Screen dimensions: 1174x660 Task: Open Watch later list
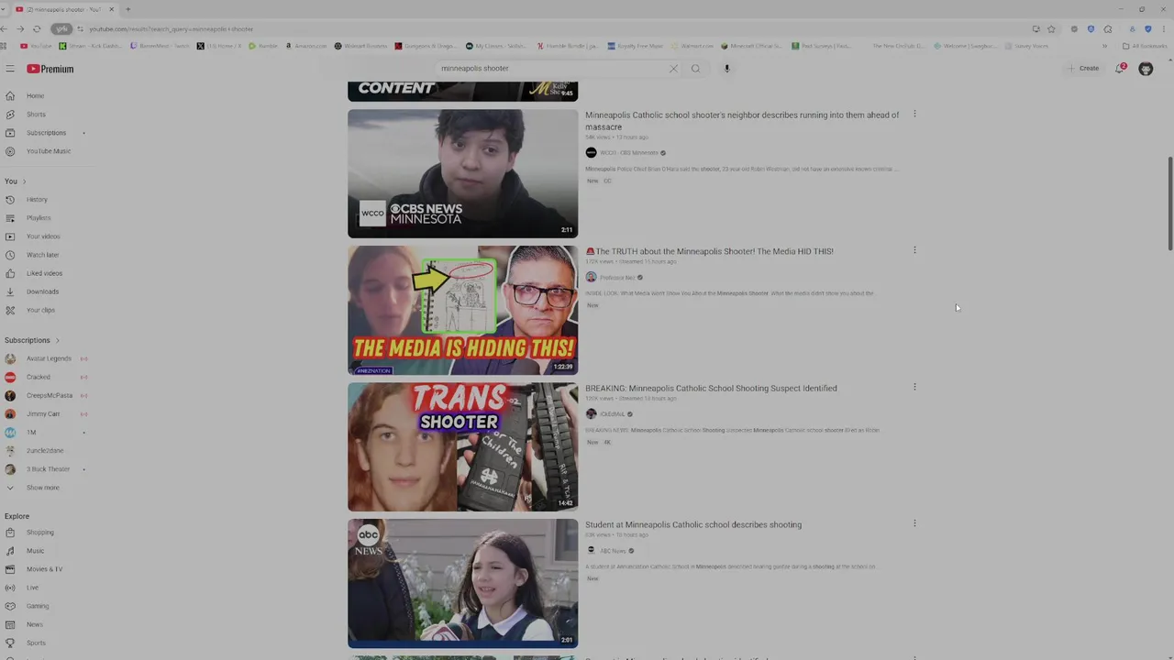[x=44, y=255]
